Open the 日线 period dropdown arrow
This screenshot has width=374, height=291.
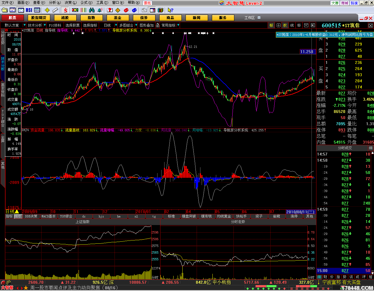pos(116,25)
